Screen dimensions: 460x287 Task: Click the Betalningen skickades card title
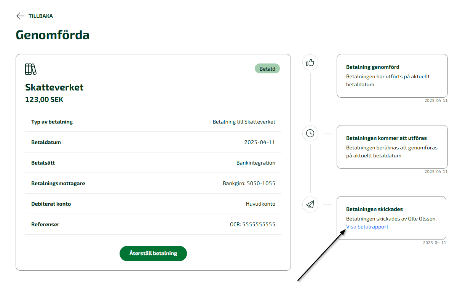(x=374, y=209)
